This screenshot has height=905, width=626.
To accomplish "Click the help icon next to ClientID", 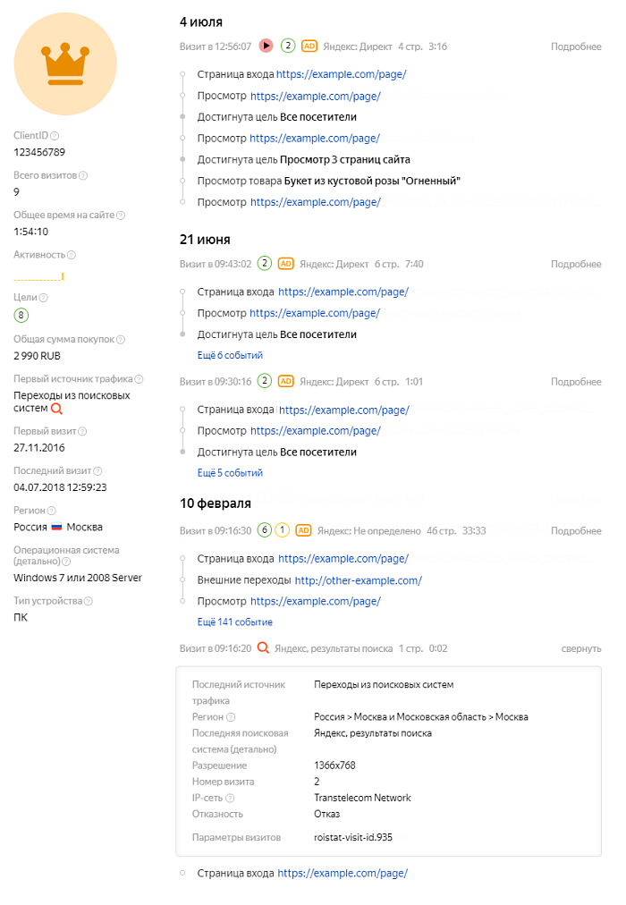I will (x=55, y=136).
